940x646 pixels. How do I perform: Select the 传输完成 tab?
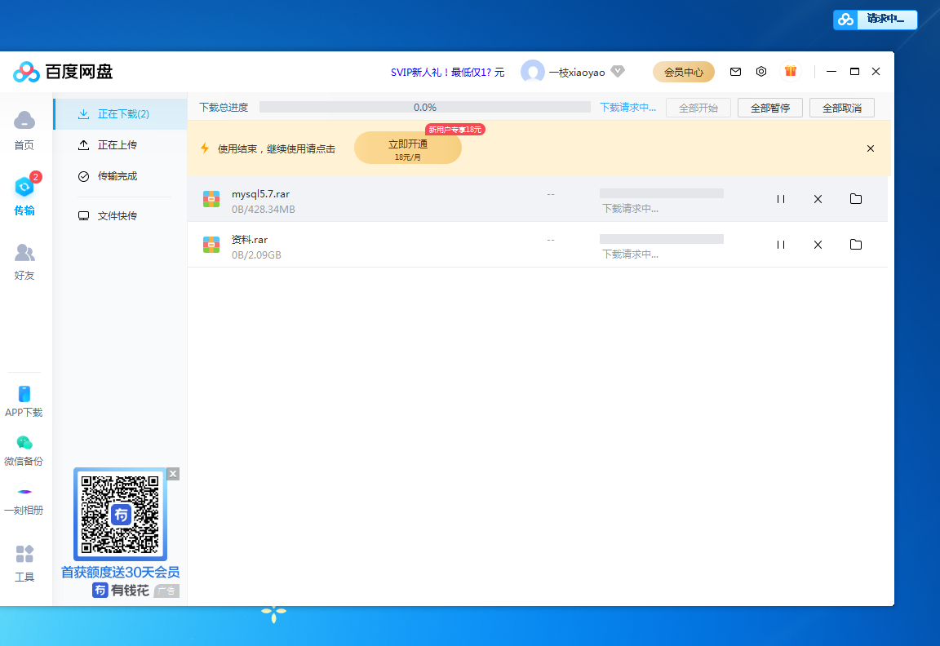click(121, 176)
